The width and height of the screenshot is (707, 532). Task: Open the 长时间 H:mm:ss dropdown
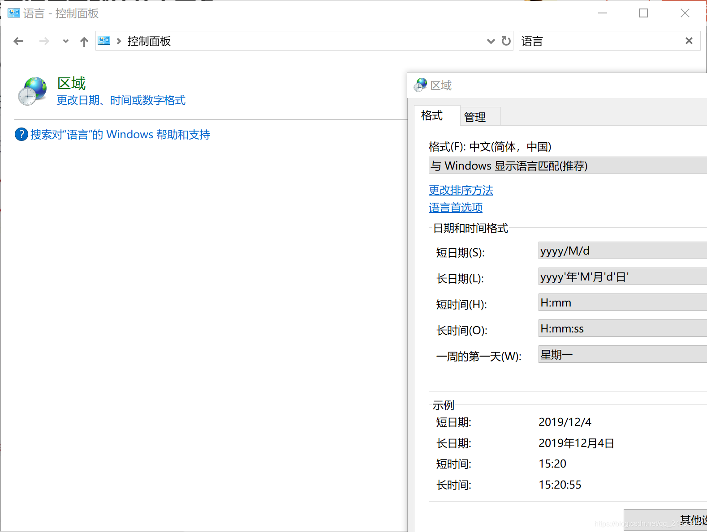click(x=623, y=328)
